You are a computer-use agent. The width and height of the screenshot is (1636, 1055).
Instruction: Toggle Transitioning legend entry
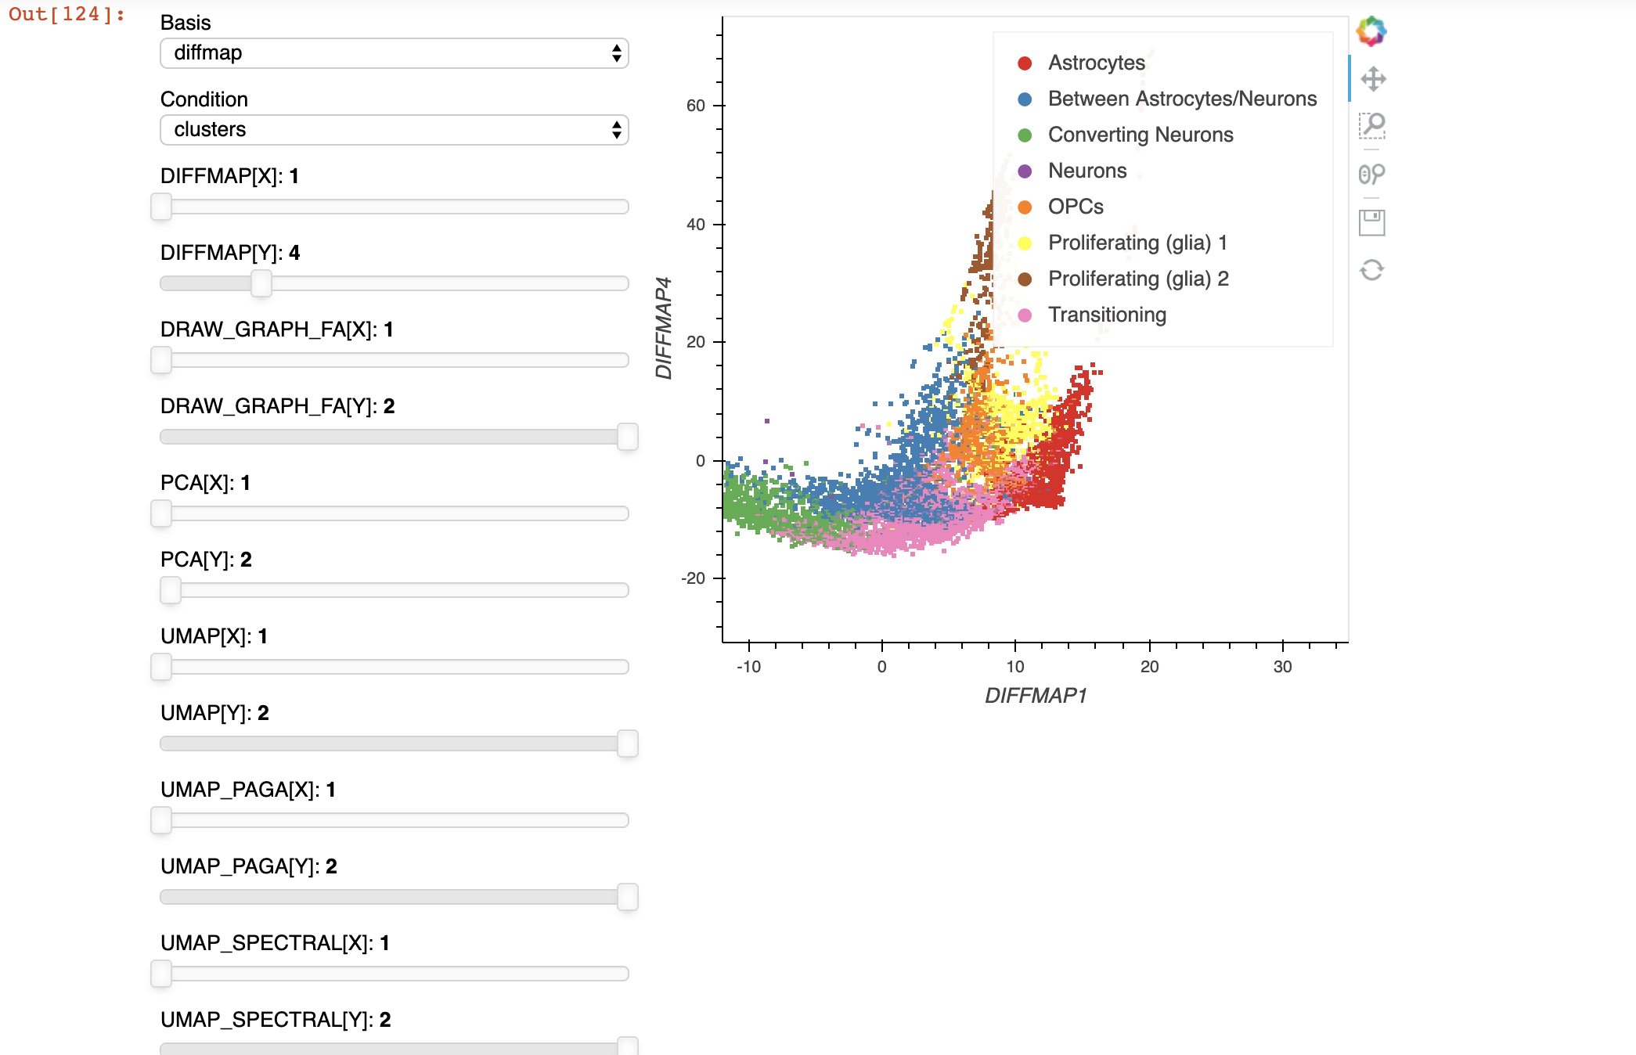tap(1107, 315)
